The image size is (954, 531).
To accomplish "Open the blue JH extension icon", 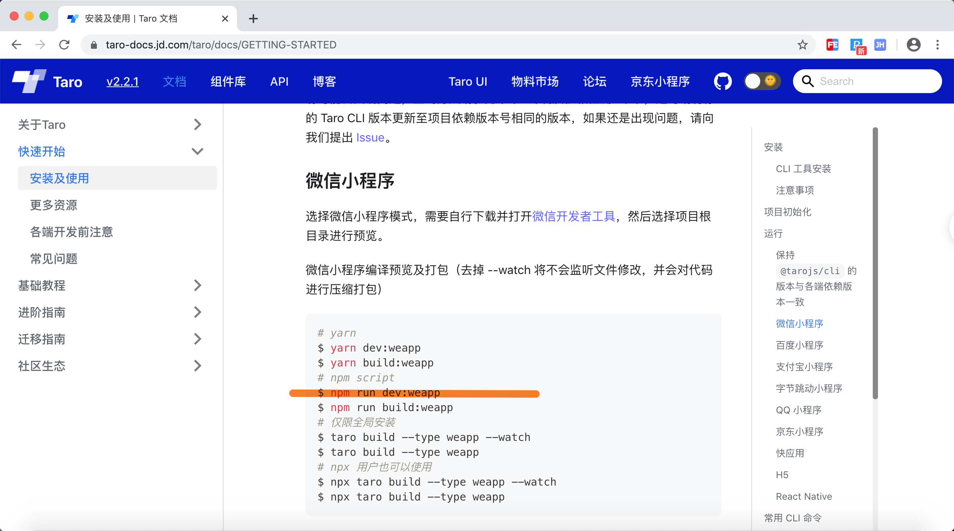I will (x=880, y=45).
